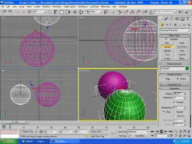Choose the Rectangular Selection Region tool
Image resolution: width=192 pixels, height=144 pixels.
(62, 12)
